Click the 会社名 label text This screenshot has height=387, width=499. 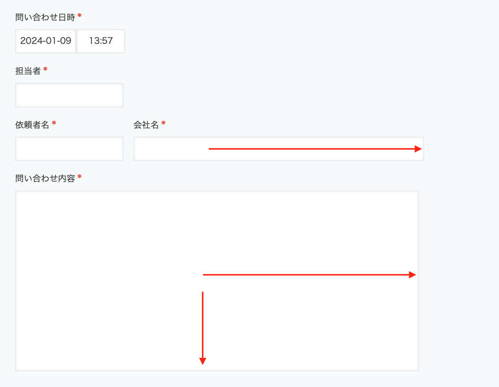coord(146,125)
